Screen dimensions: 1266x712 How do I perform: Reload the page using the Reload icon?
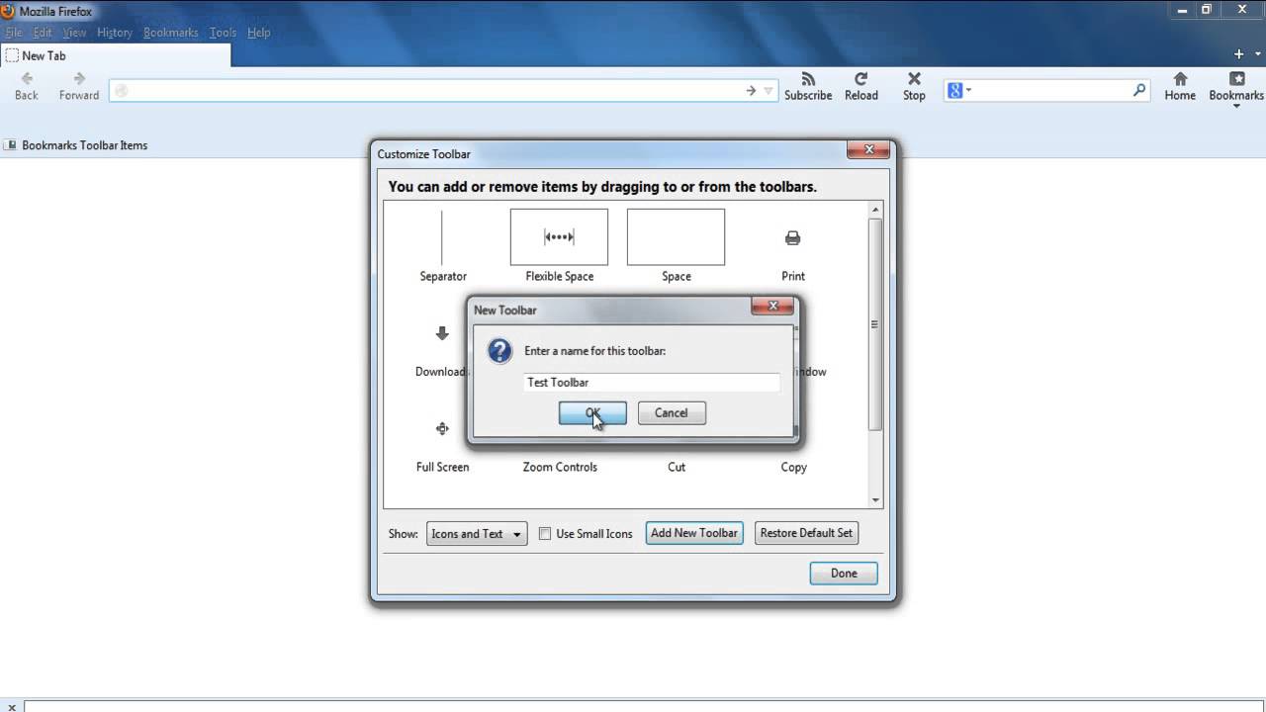click(860, 79)
